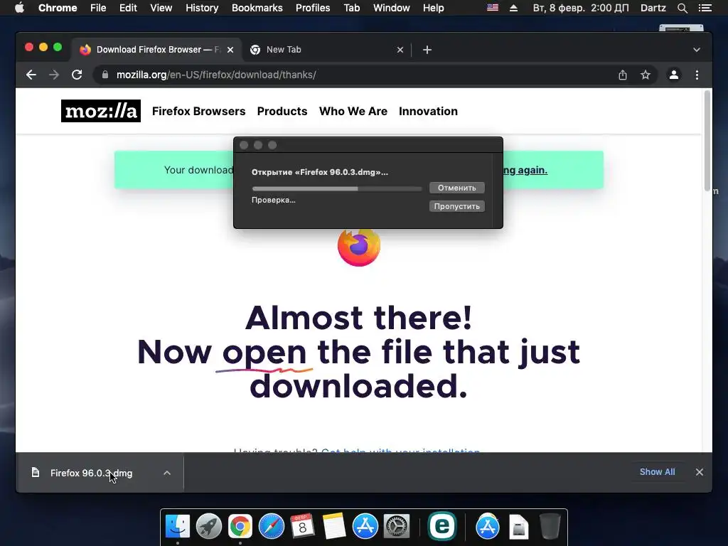Open Calendar from the Dock

302,527
